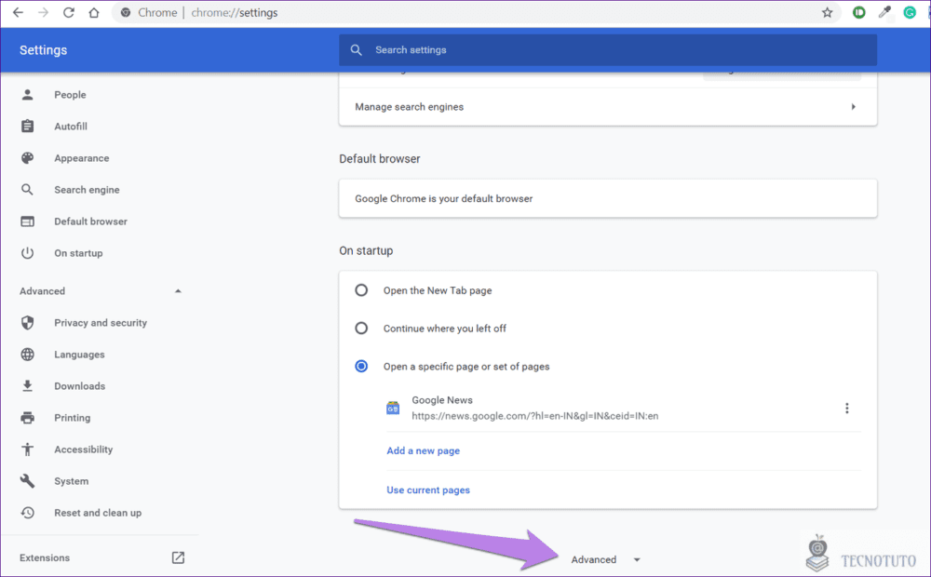This screenshot has width=931, height=577.
Task: Open Languages settings
Action: click(x=79, y=355)
